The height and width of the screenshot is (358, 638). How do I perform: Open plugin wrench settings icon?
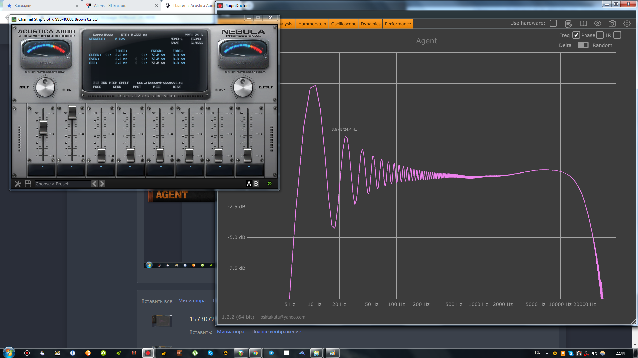(x=18, y=184)
